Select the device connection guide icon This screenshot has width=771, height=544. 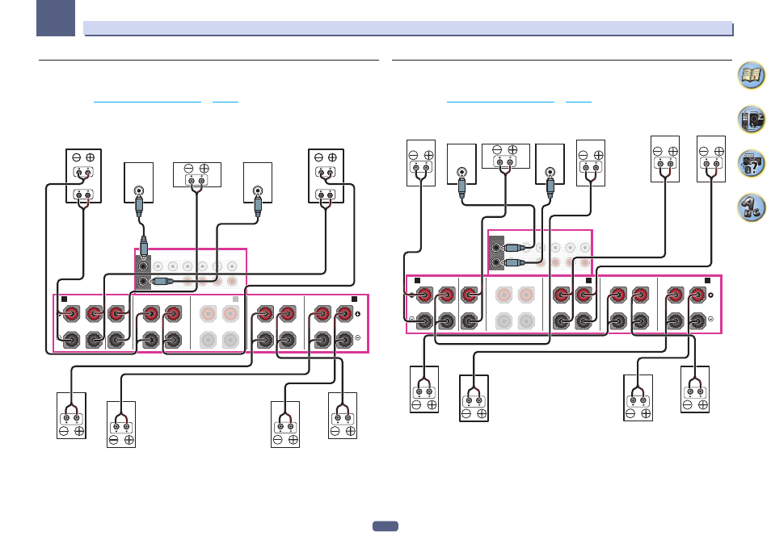[751, 119]
